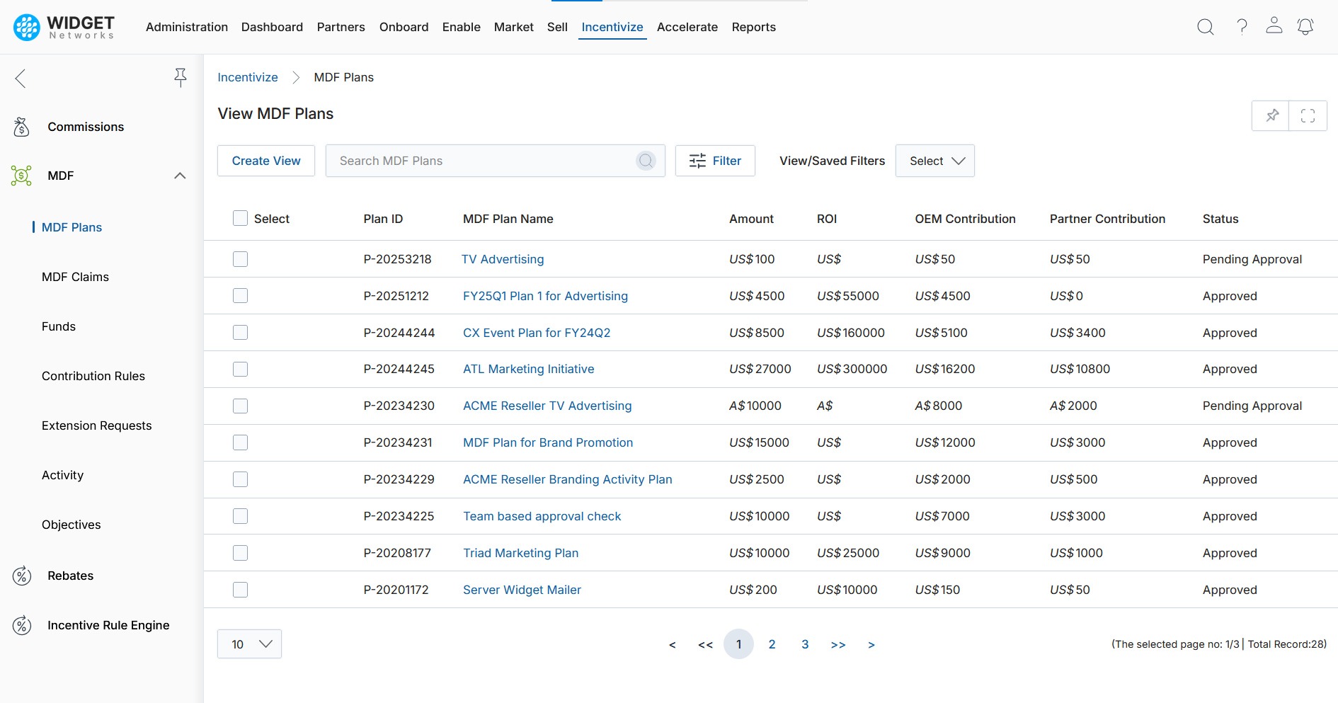Go to the Partners top menu

click(x=341, y=27)
